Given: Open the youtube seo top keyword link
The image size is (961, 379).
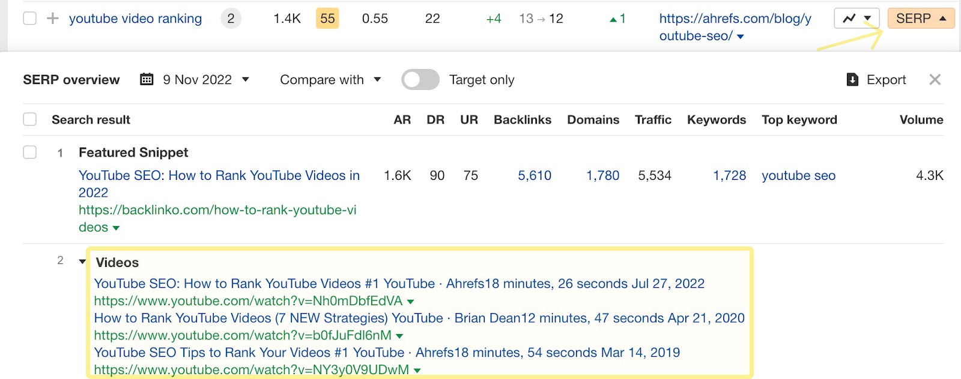Looking at the screenshot, I should pos(799,176).
